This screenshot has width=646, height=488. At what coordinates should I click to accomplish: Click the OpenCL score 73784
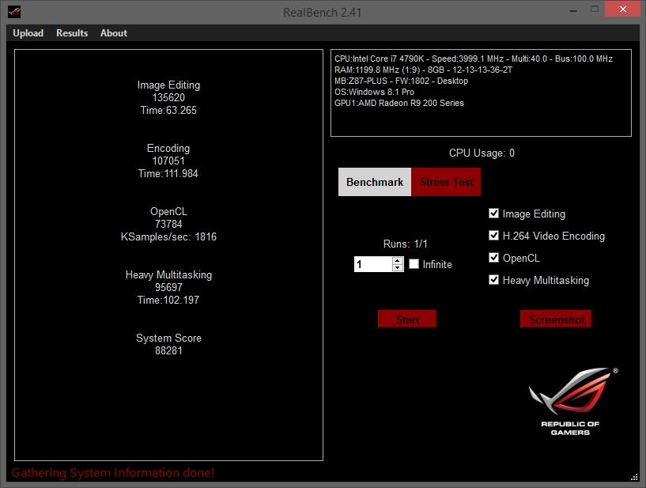coord(168,224)
